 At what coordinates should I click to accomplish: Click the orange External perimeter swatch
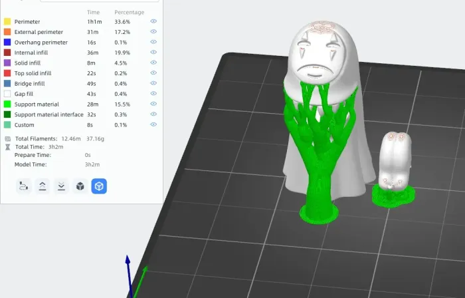[x=7, y=32]
